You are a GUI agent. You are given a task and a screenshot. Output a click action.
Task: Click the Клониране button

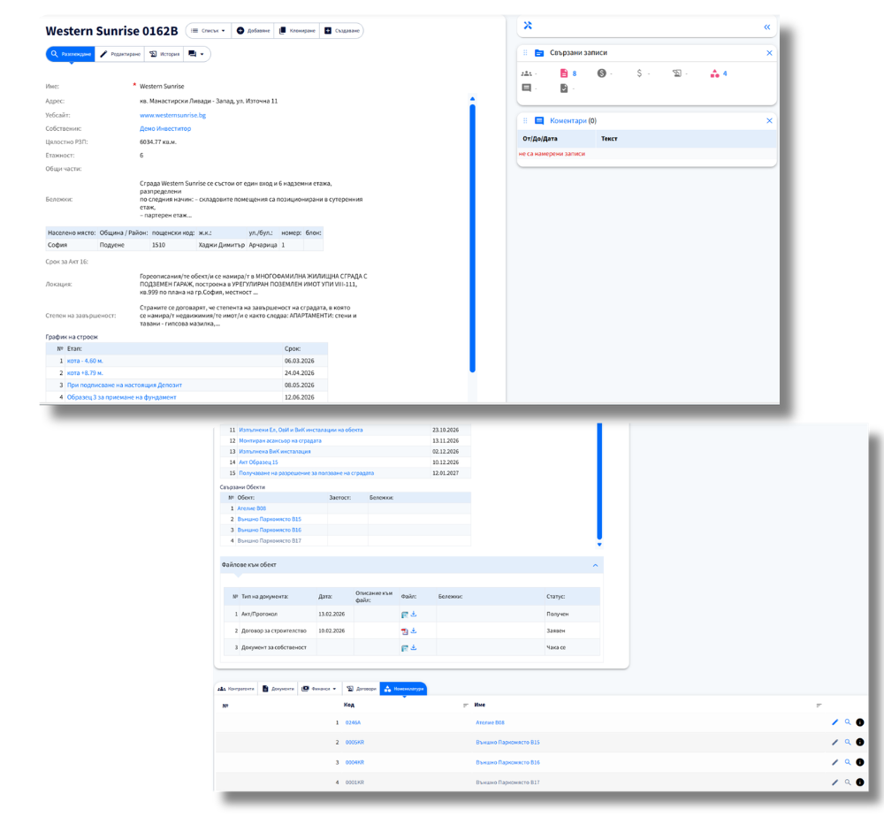295,31
